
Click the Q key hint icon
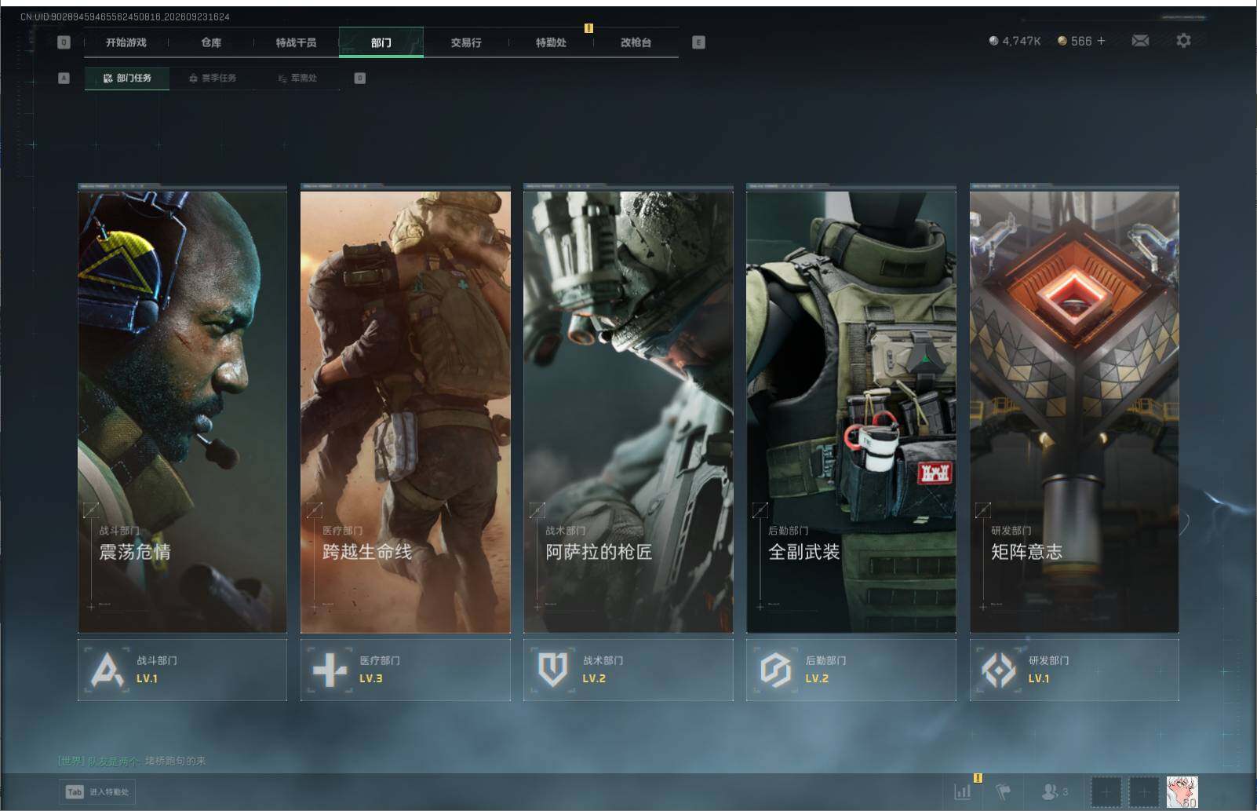click(x=64, y=42)
